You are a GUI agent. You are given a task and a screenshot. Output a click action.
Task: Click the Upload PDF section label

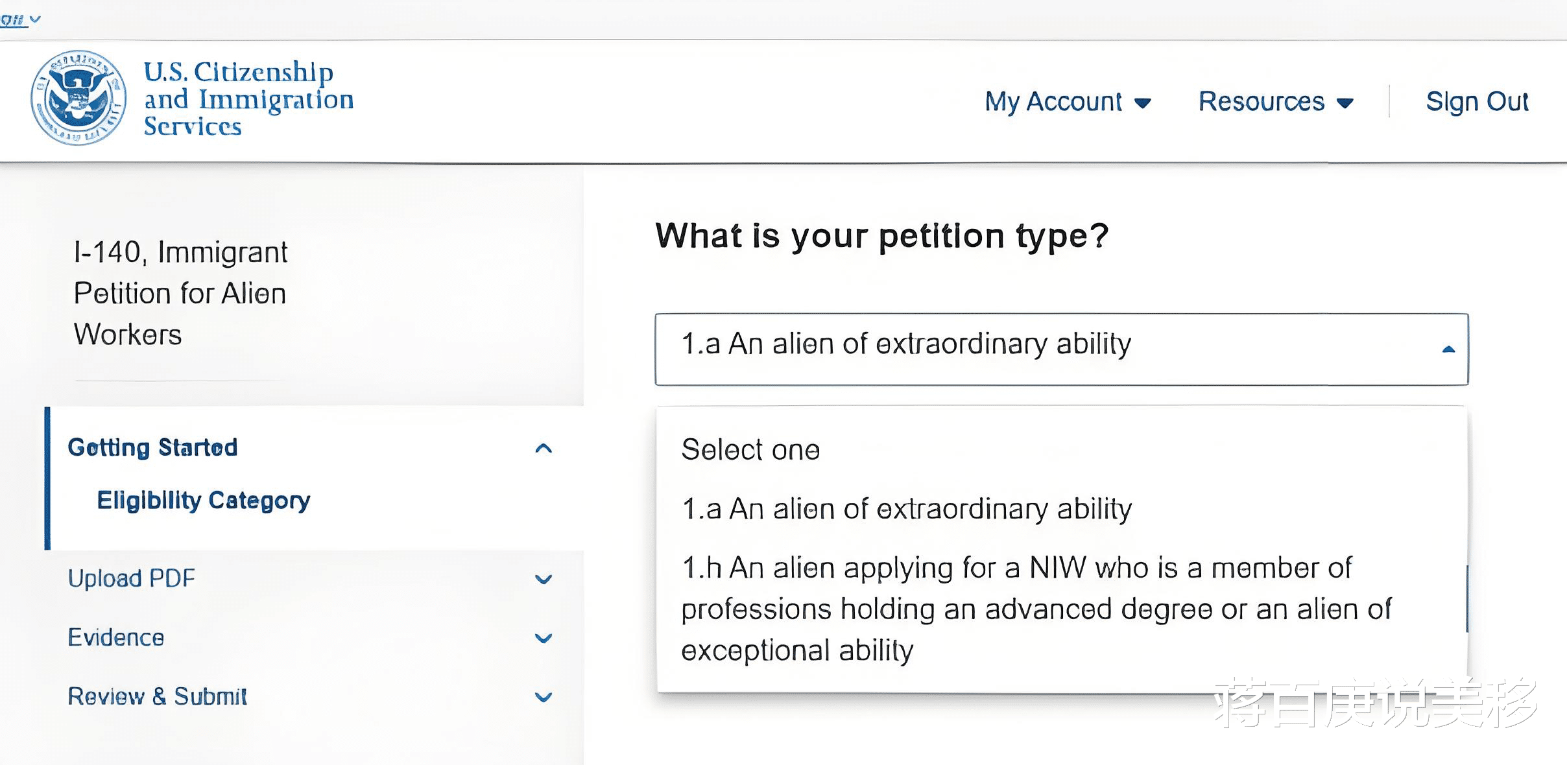(132, 578)
